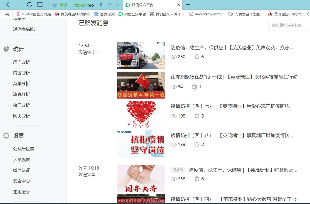Open article 让党旗飘扬在战“疫”一线

click(x=234, y=77)
